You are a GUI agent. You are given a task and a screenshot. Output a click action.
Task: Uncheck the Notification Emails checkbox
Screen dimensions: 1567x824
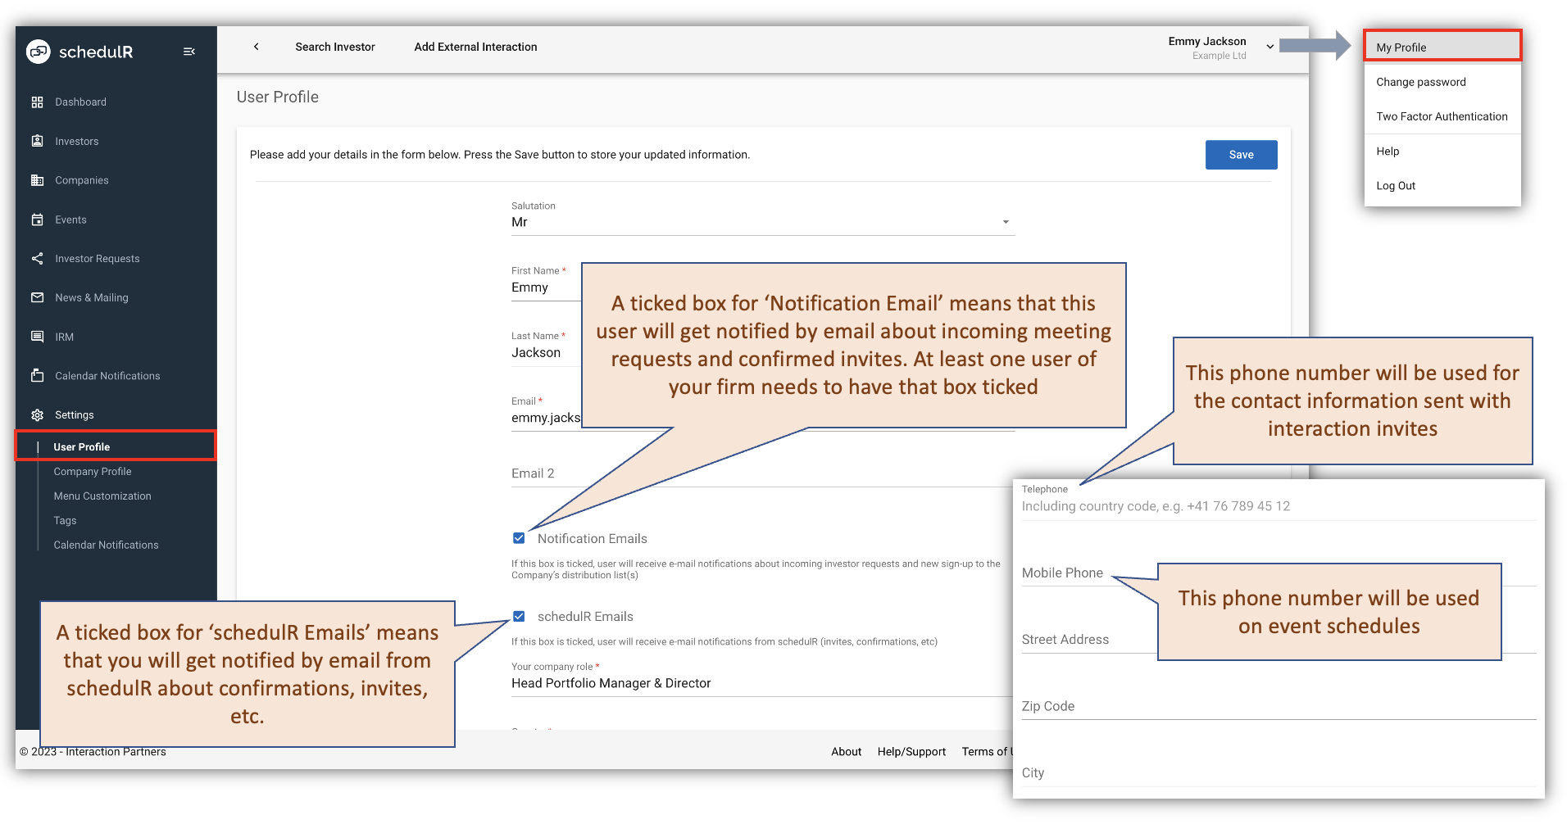click(x=519, y=538)
